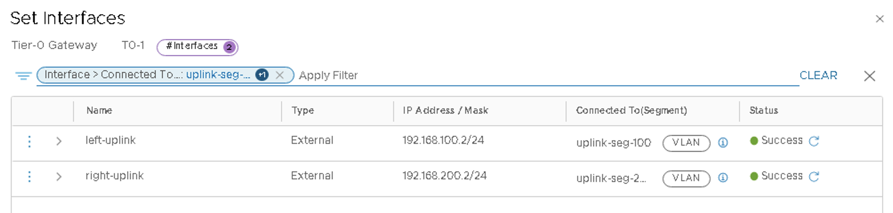893x213 pixels.
Task: Click the filter lines icon
Action: tap(23, 76)
